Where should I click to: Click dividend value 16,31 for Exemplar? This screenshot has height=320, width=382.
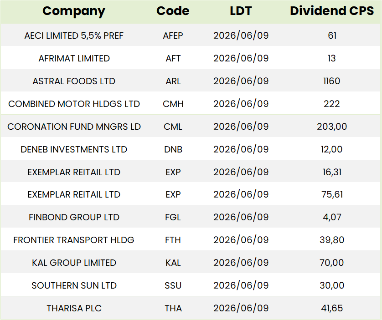[x=332, y=172]
